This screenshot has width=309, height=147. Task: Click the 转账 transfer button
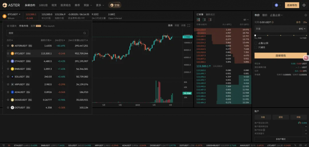(298, 117)
